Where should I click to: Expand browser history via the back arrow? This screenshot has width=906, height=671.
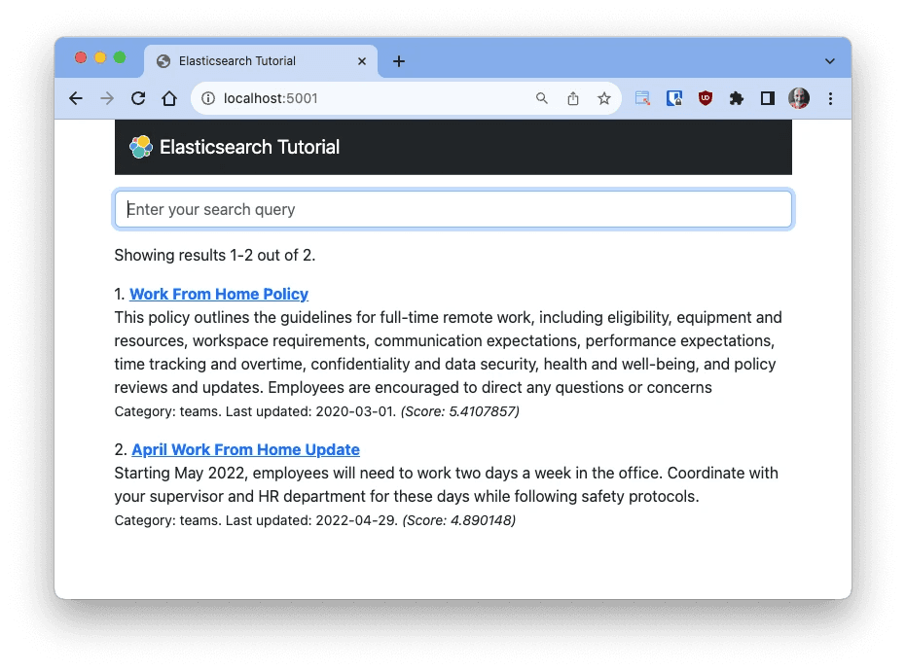(76, 98)
